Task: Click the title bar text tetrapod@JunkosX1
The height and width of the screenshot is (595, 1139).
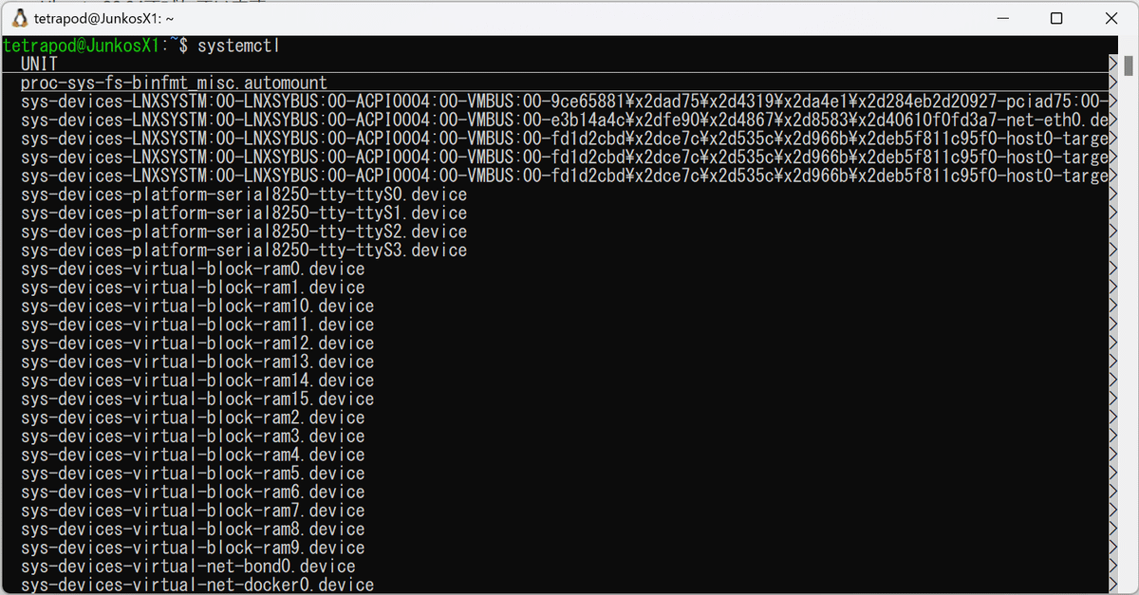Action: click(x=99, y=18)
